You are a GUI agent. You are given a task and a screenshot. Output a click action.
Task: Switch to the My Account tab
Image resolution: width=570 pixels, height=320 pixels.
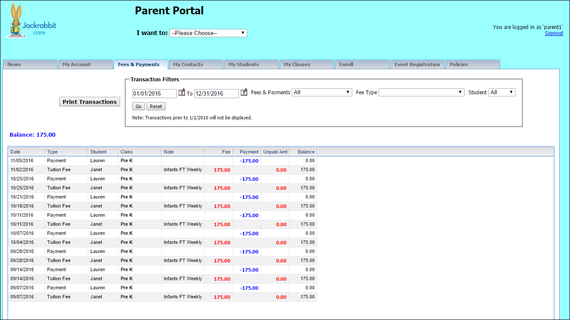coord(85,64)
